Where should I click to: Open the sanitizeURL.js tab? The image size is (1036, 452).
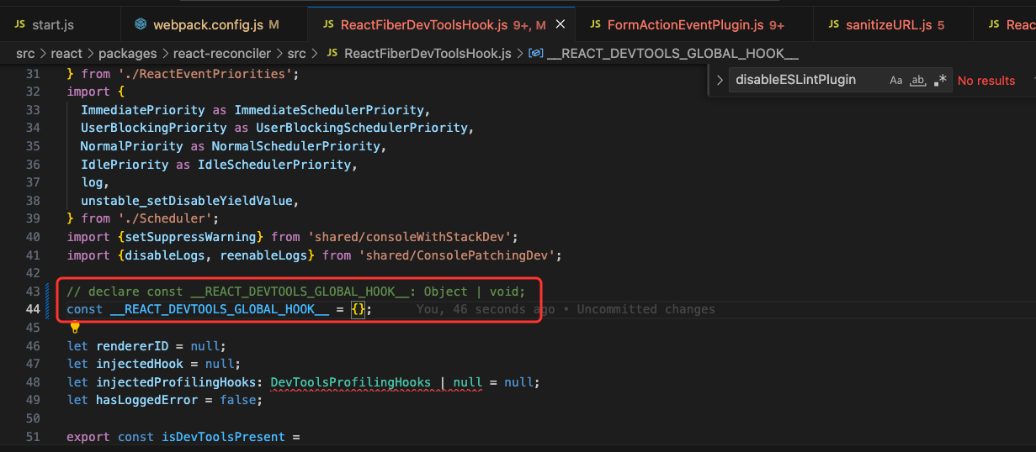click(x=886, y=25)
